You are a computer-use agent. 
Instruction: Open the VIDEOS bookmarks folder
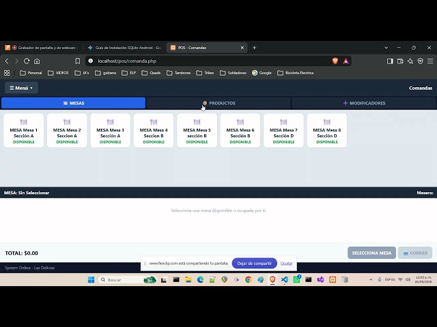click(58, 73)
